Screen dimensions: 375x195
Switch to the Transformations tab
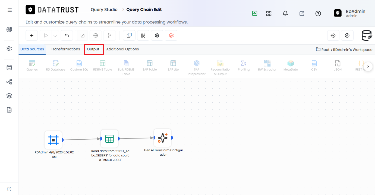click(x=65, y=49)
